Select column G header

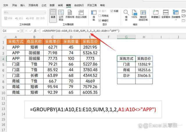[x=126, y=37]
